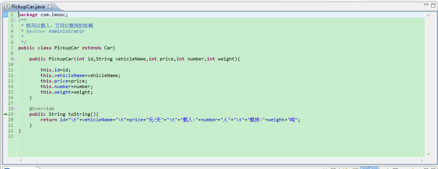Image resolution: width=438 pixels, height=169 pixels.
Task: Click the 'return' keyword on line 20
Action: tap(49, 120)
